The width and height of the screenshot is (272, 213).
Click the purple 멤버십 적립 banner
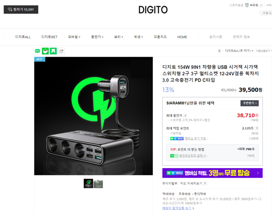click(212, 173)
